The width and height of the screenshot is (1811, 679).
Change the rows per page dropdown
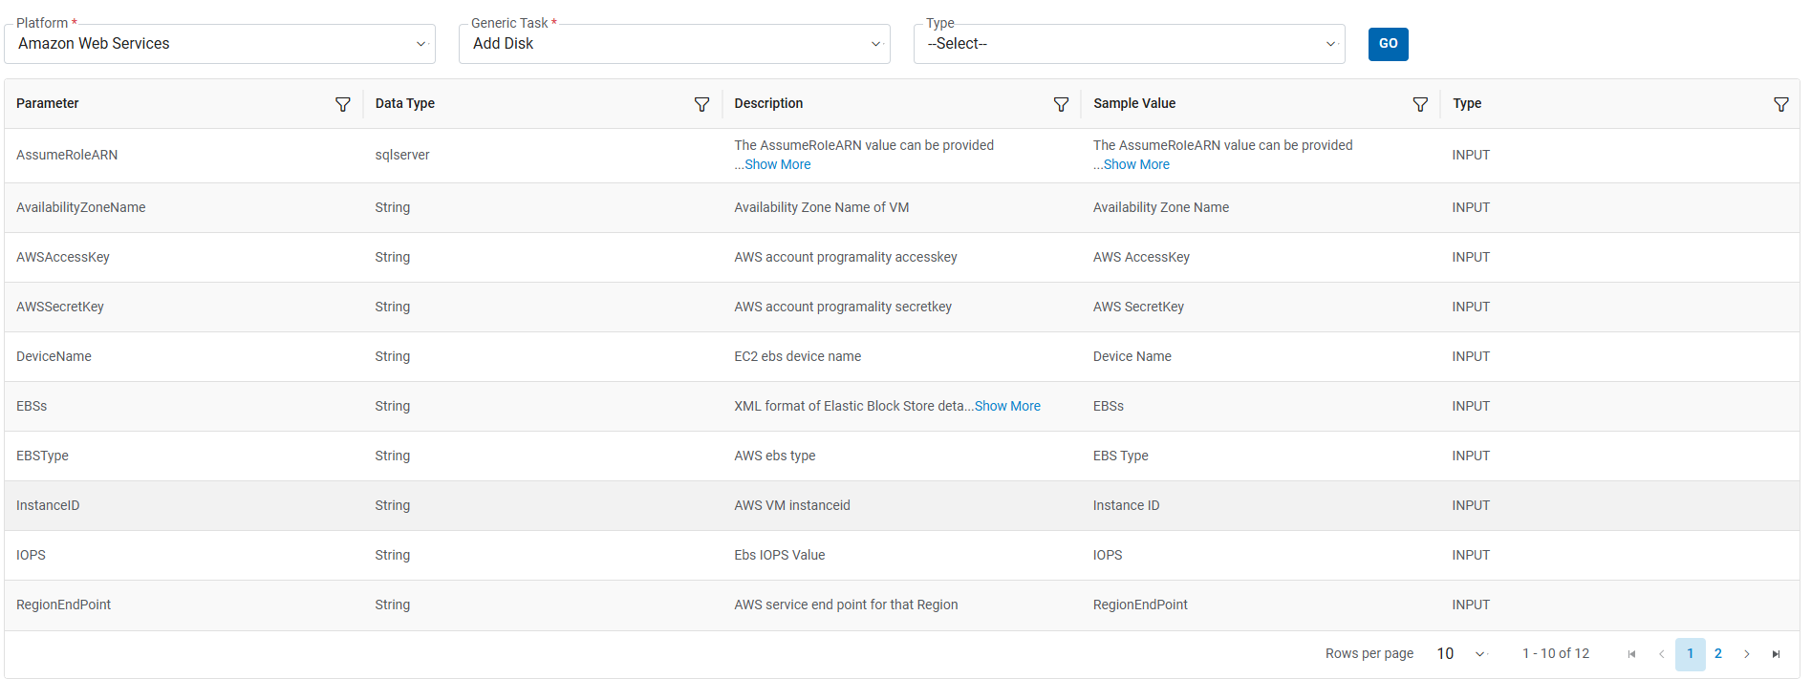tap(1461, 654)
